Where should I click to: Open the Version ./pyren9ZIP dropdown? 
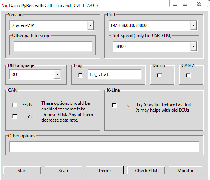click(90, 25)
